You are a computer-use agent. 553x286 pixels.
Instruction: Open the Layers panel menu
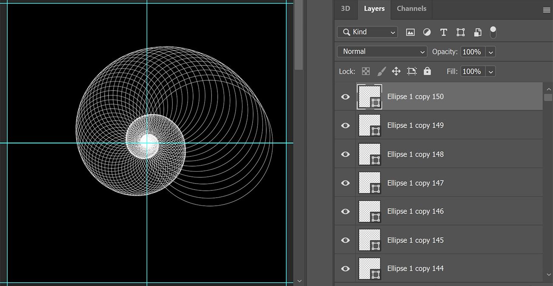click(546, 10)
